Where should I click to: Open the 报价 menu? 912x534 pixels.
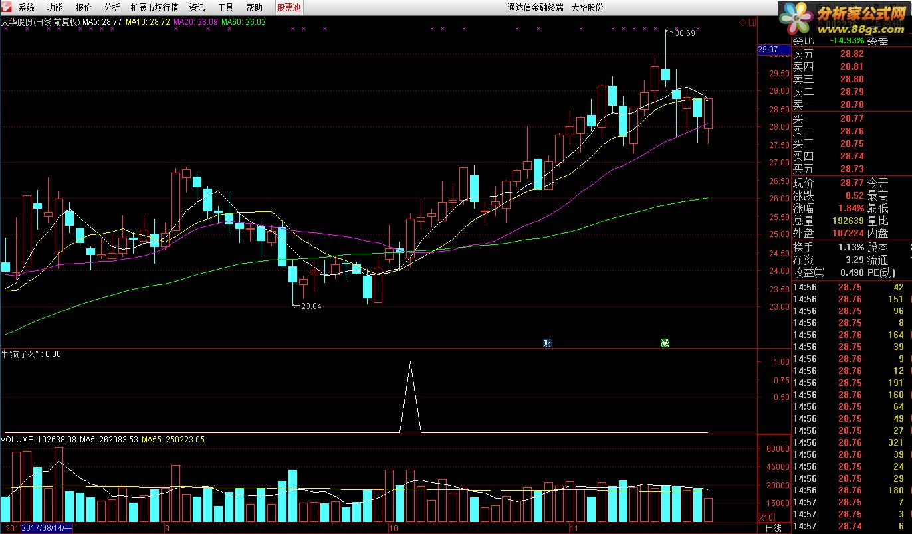tap(84, 7)
